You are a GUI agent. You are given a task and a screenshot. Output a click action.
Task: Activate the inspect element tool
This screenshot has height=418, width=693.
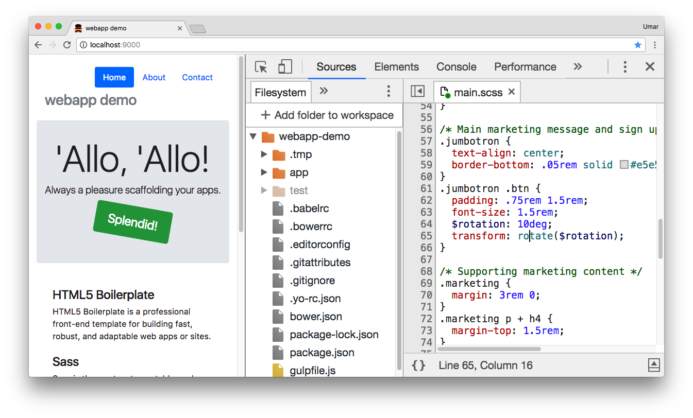261,66
